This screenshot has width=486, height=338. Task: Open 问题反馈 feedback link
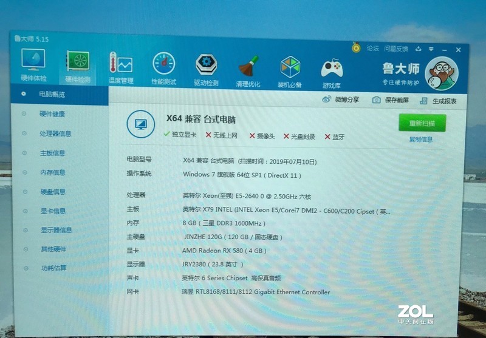coord(396,49)
